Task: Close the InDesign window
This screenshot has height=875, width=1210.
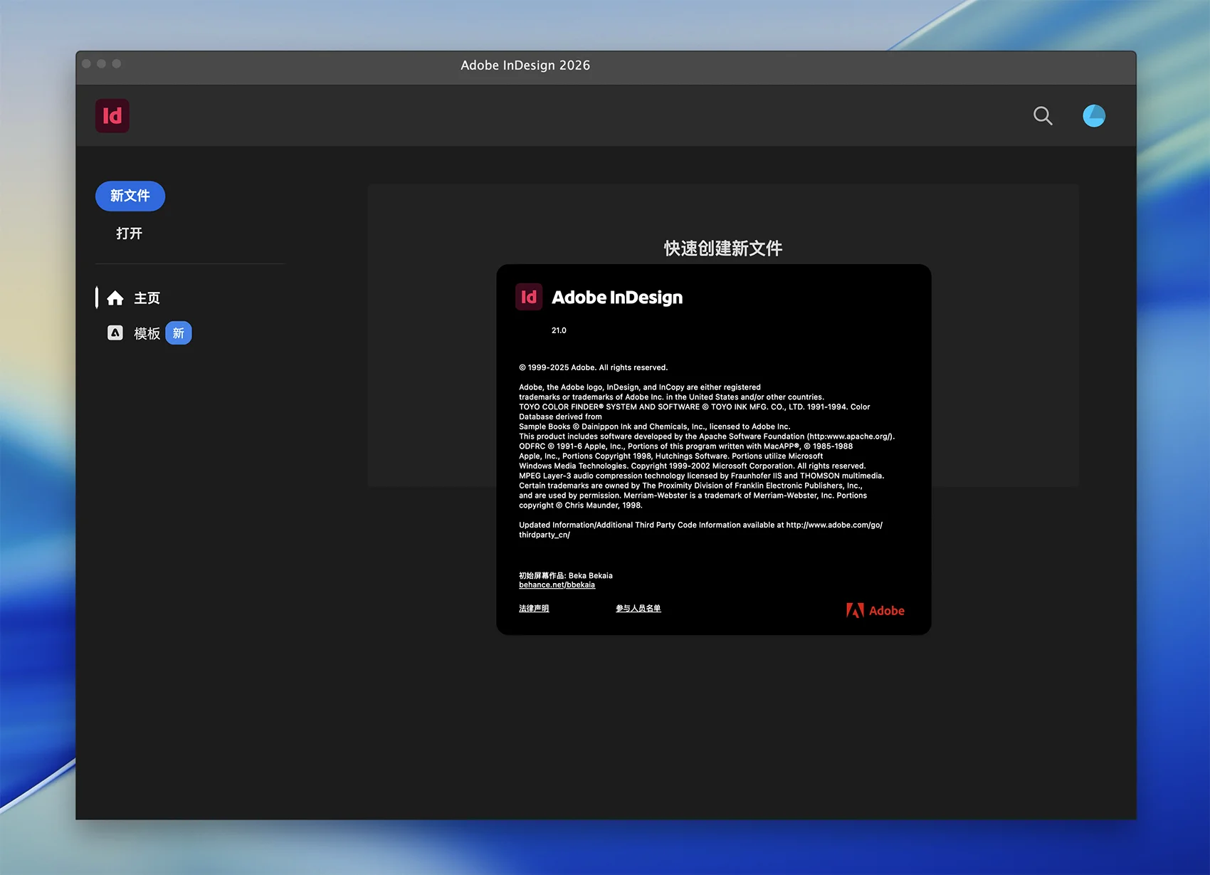Action: [87, 64]
